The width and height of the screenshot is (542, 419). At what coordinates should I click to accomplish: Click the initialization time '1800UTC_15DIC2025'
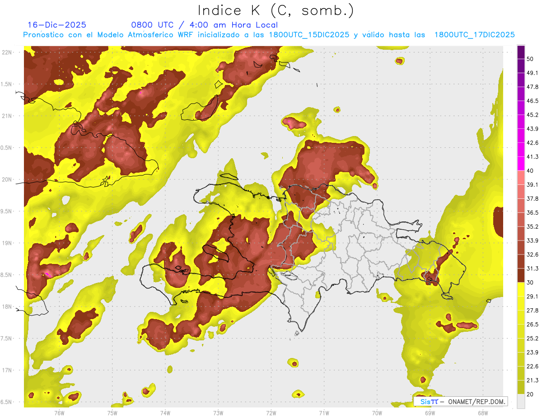[309, 35]
